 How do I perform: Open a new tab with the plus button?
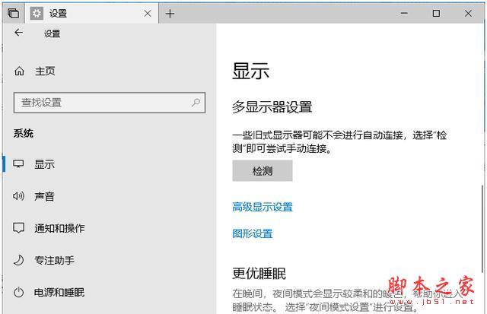click(x=170, y=13)
